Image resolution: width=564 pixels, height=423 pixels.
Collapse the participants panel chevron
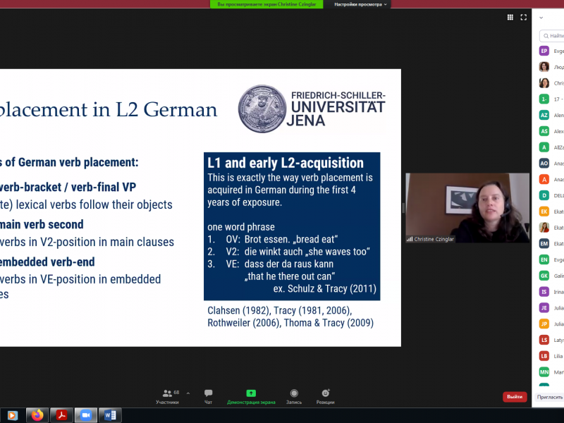541,17
